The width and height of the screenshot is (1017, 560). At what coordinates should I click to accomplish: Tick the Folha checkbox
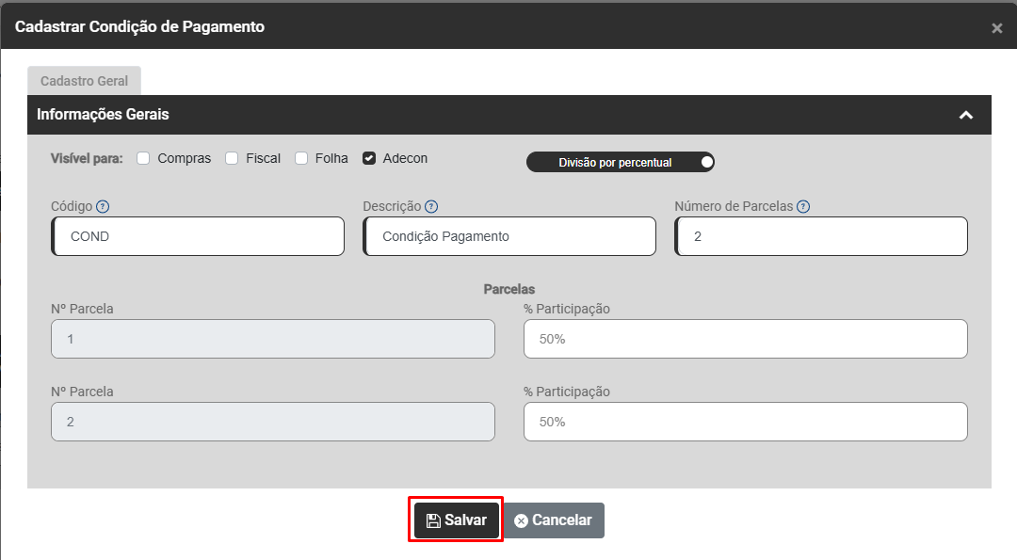[x=301, y=158]
